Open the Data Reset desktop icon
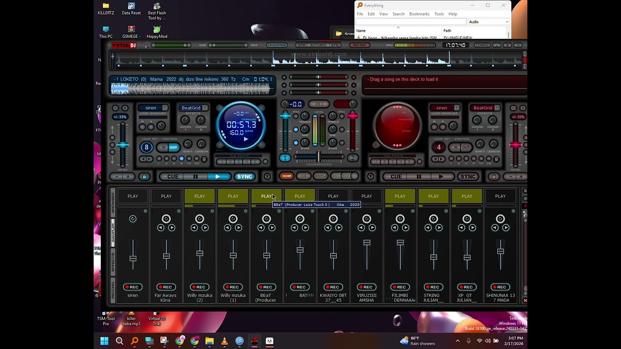621x349 pixels. tap(131, 8)
